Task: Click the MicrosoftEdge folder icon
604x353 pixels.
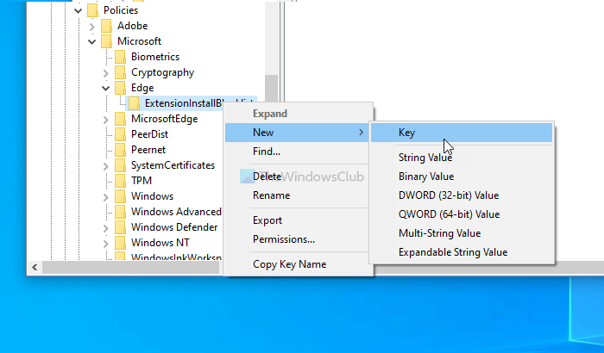Action: 121,119
